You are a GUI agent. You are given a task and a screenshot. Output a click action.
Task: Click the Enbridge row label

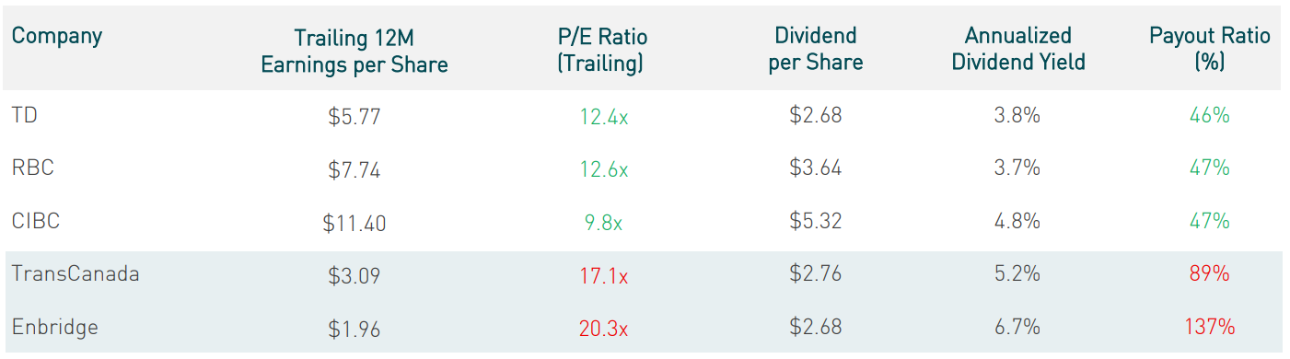(x=54, y=327)
